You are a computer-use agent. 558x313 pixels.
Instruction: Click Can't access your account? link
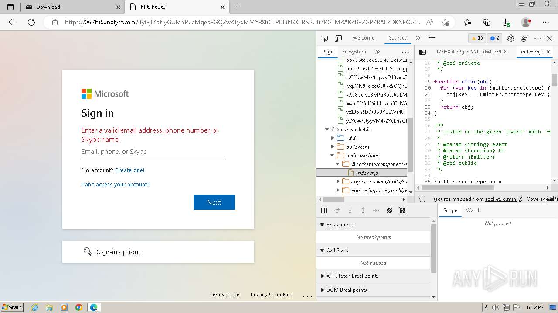coord(116,185)
